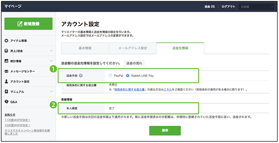The width and height of the screenshot is (279, 143).
Task: Click the chart icon for 統計情報
Action: click(x=6, y=61)
